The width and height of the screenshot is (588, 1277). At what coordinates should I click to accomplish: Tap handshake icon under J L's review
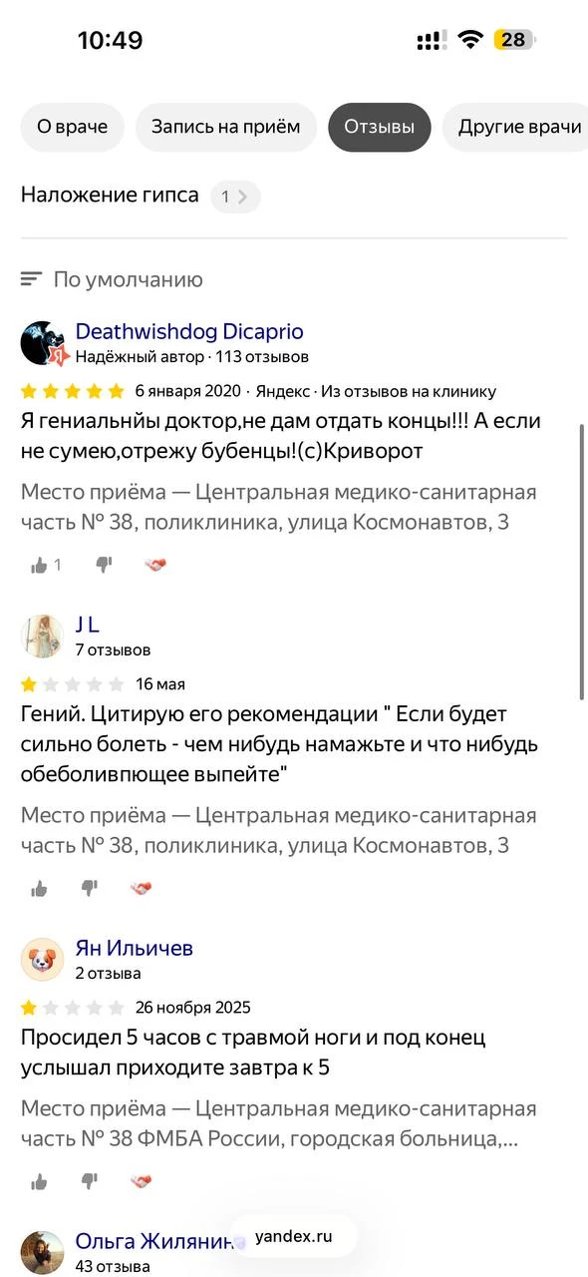[x=141, y=888]
